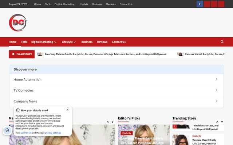Select Home in red navigation bar
The height and width of the screenshot is (145, 233).
coord(12,42)
